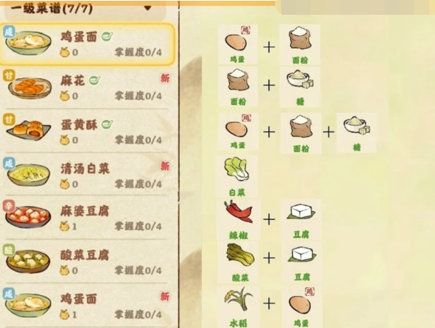This screenshot has height=328, width=435.
Task: Click the 鸡蛋 egg ingredient in first row
Action: pos(237,44)
